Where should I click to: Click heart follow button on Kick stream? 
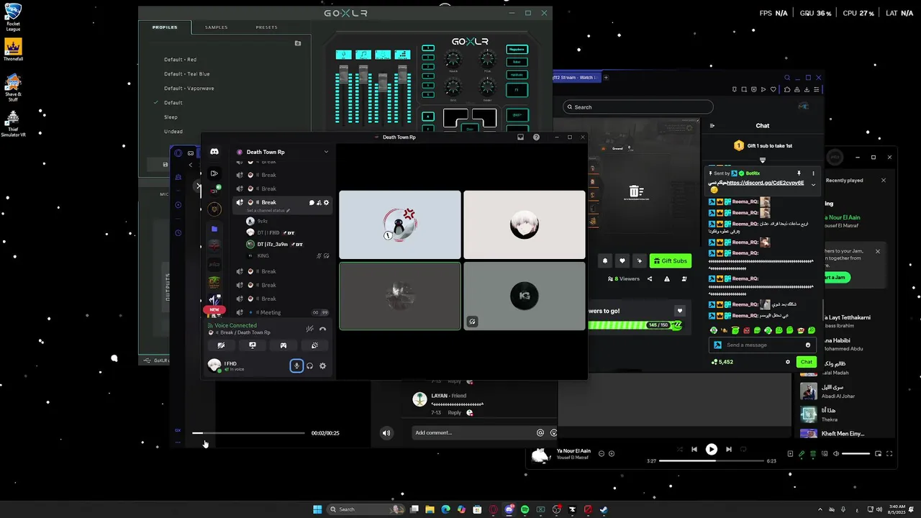pos(622,261)
